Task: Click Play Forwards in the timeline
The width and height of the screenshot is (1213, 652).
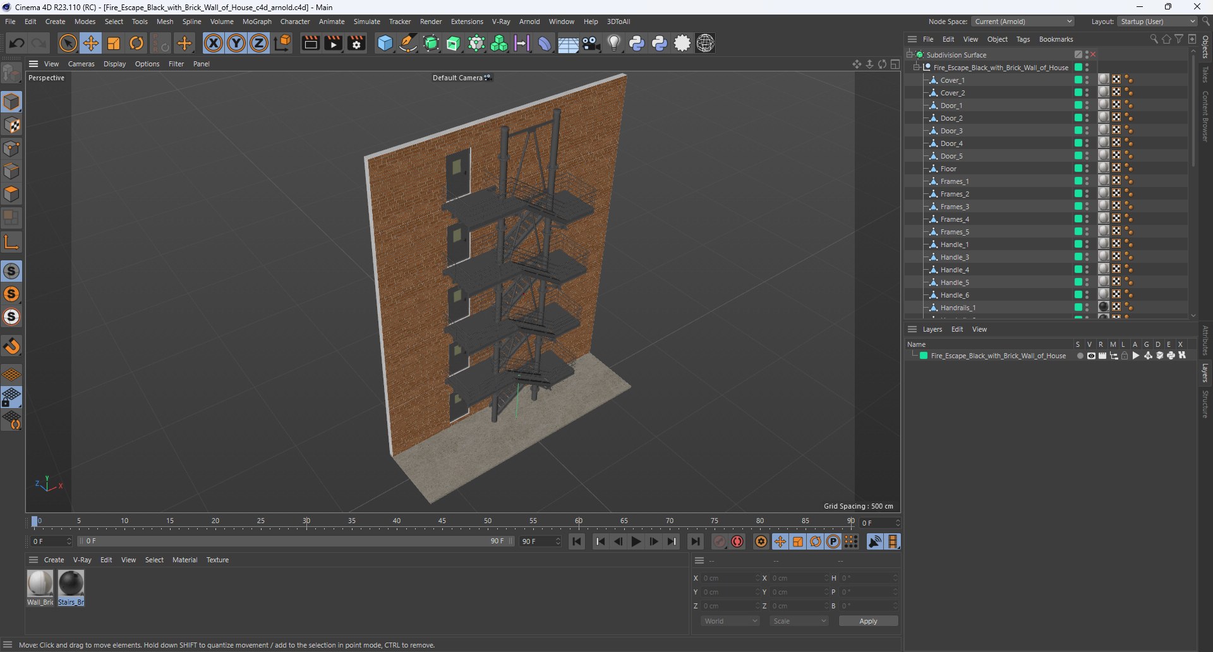Action: pos(636,541)
